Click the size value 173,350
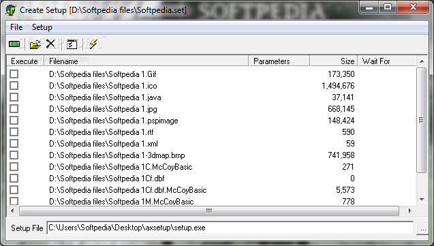 [x=341, y=74]
